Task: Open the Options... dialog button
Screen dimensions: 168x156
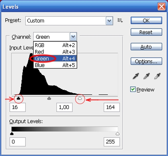Action: (x=146, y=61)
